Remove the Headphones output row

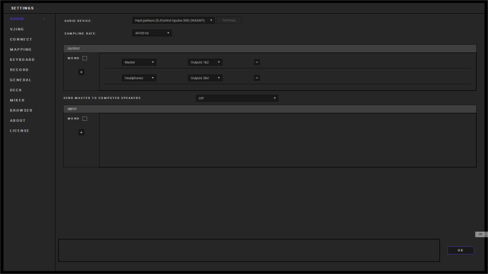point(257,78)
